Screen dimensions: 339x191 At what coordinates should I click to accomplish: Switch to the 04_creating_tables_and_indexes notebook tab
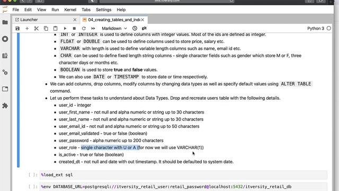(x=114, y=20)
